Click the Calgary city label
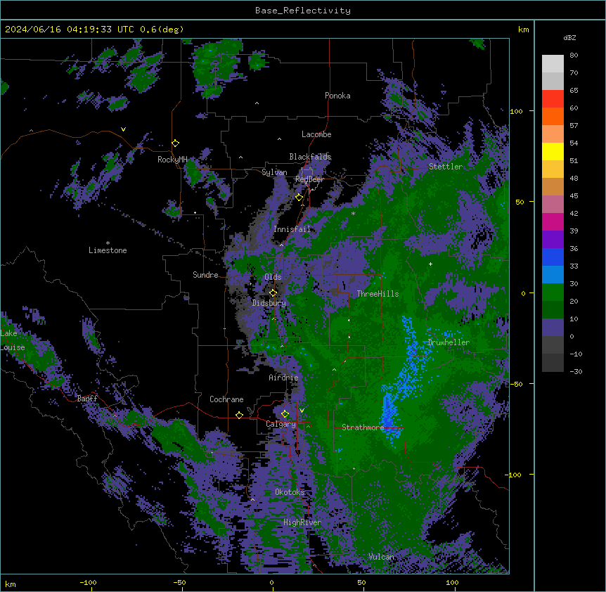Image resolution: width=606 pixels, height=592 pixels. click(281, 424)
